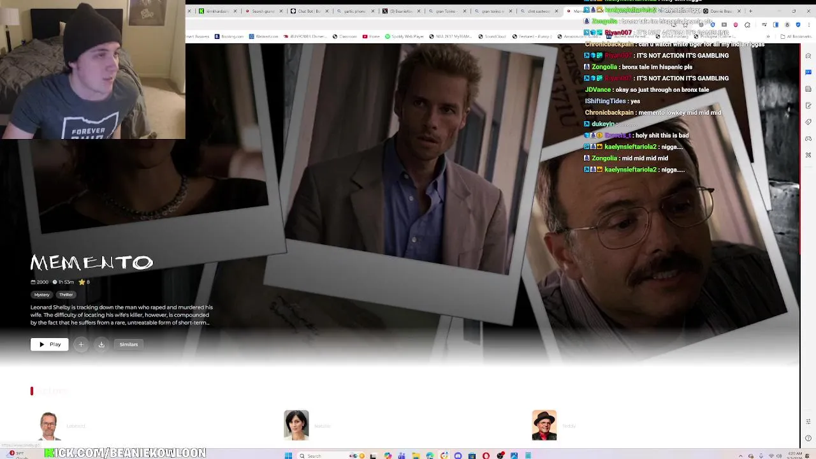Viewport: 816px width, 459px height.
Task: Open Microsoft Teams from the taskbar
Action: click(x=402, y=456)
